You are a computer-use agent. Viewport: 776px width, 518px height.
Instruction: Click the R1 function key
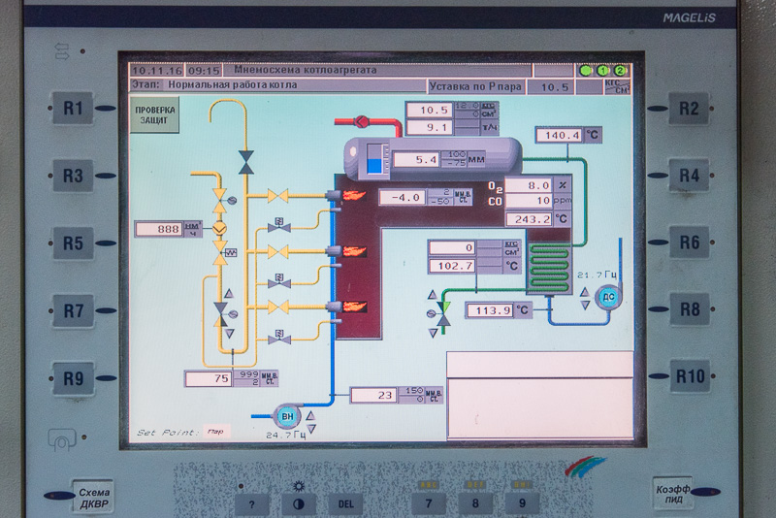(72, 108)
